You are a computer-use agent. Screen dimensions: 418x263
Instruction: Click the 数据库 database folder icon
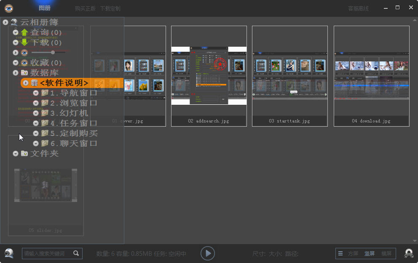coord(24,72)
